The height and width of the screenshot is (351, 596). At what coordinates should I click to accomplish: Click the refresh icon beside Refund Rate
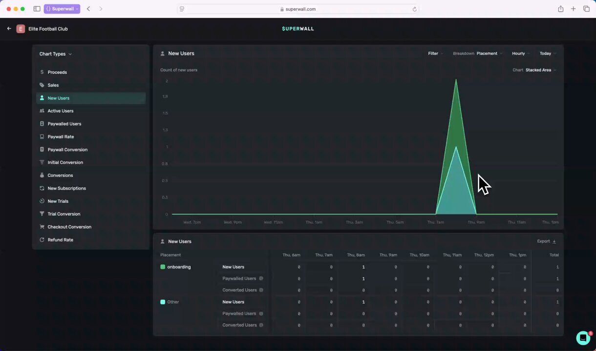pos(42,240)
